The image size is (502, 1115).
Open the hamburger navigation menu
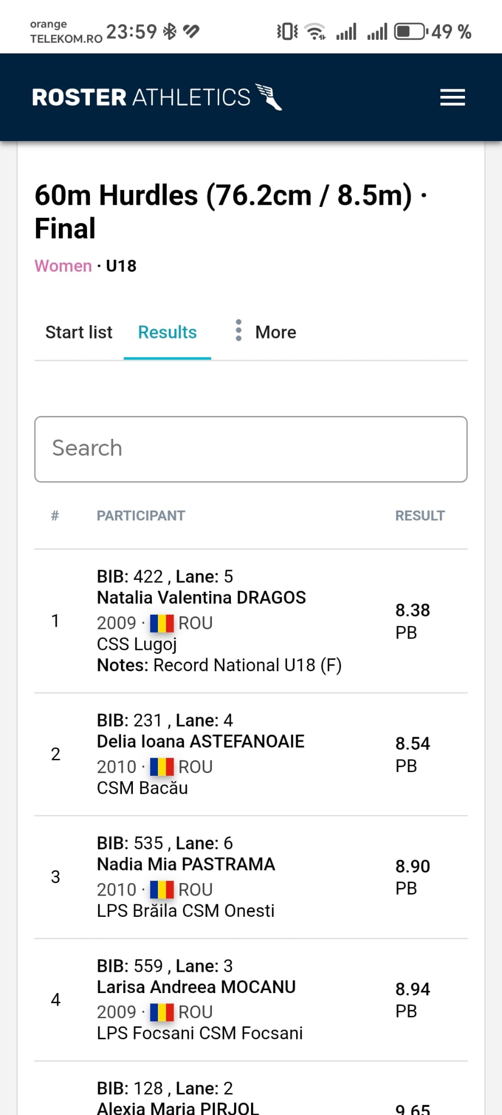pyautogui.click(x=452, y=97)
